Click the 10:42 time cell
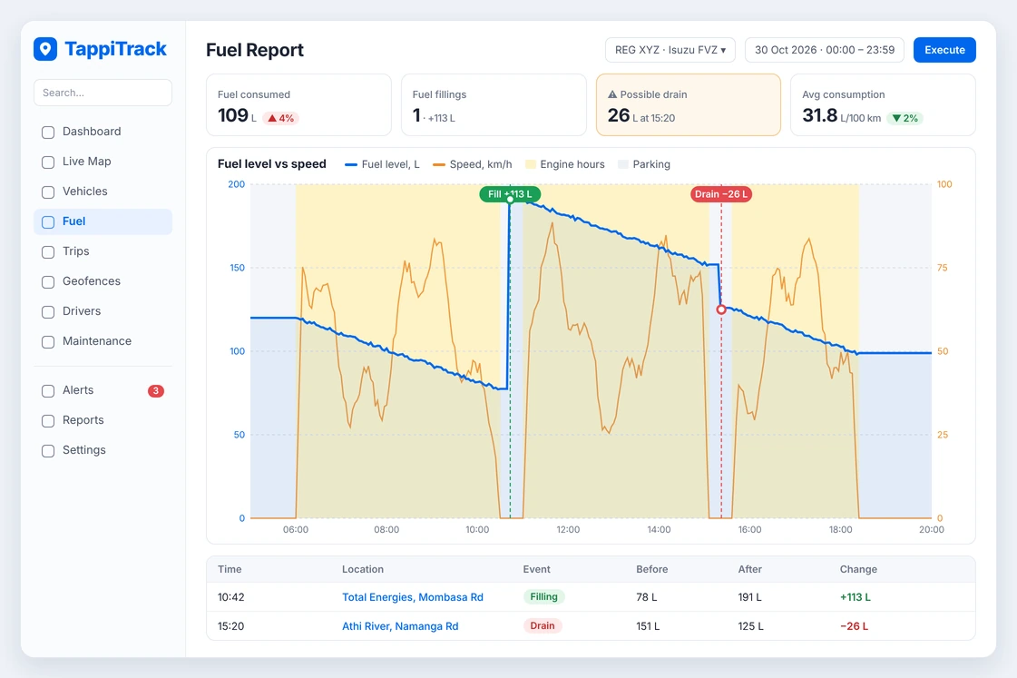 pyautogui.click(x=231, y=597)
